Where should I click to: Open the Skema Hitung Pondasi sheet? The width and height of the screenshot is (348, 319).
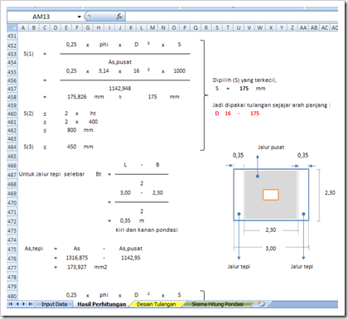(x=218, y=304)
